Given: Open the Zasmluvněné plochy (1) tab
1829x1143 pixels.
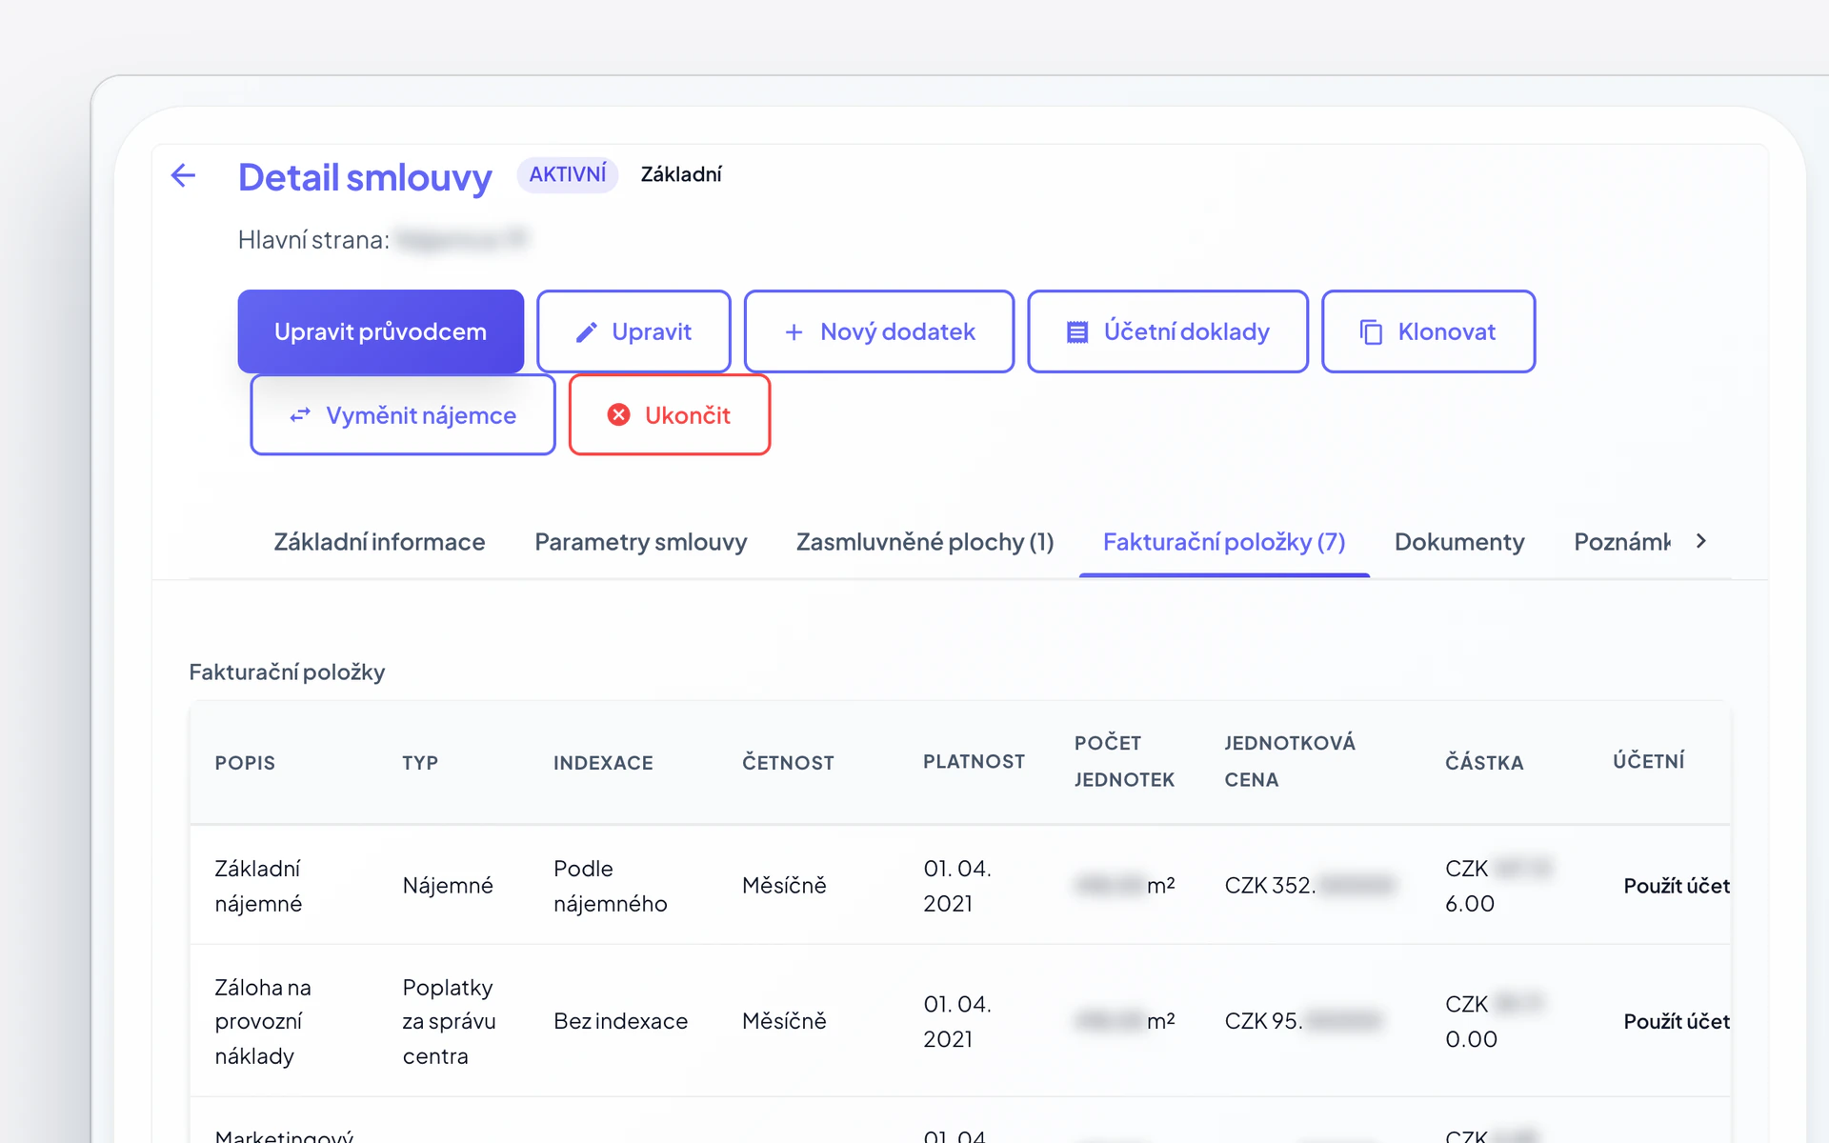Looking at the screenshot, I should pyautogui.click(x=925, y=542).
